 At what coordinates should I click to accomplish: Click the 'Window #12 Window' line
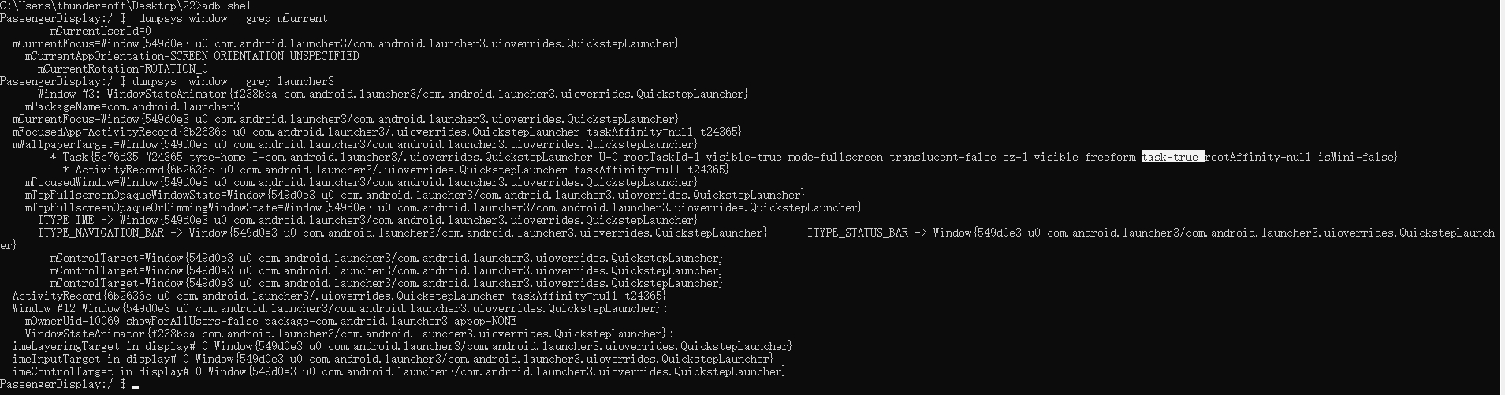pos(341,308)
